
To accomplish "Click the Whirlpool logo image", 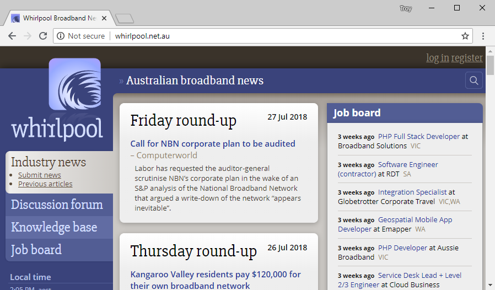I will [75, 84].
